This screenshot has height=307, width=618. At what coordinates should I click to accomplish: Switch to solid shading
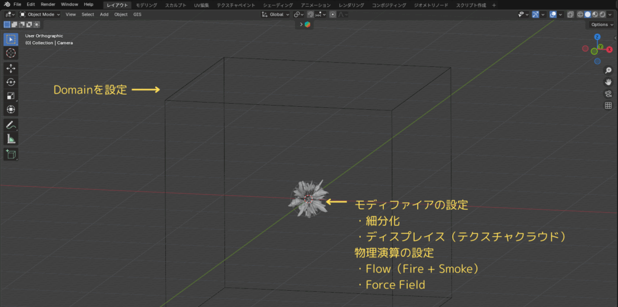point(588,14)
